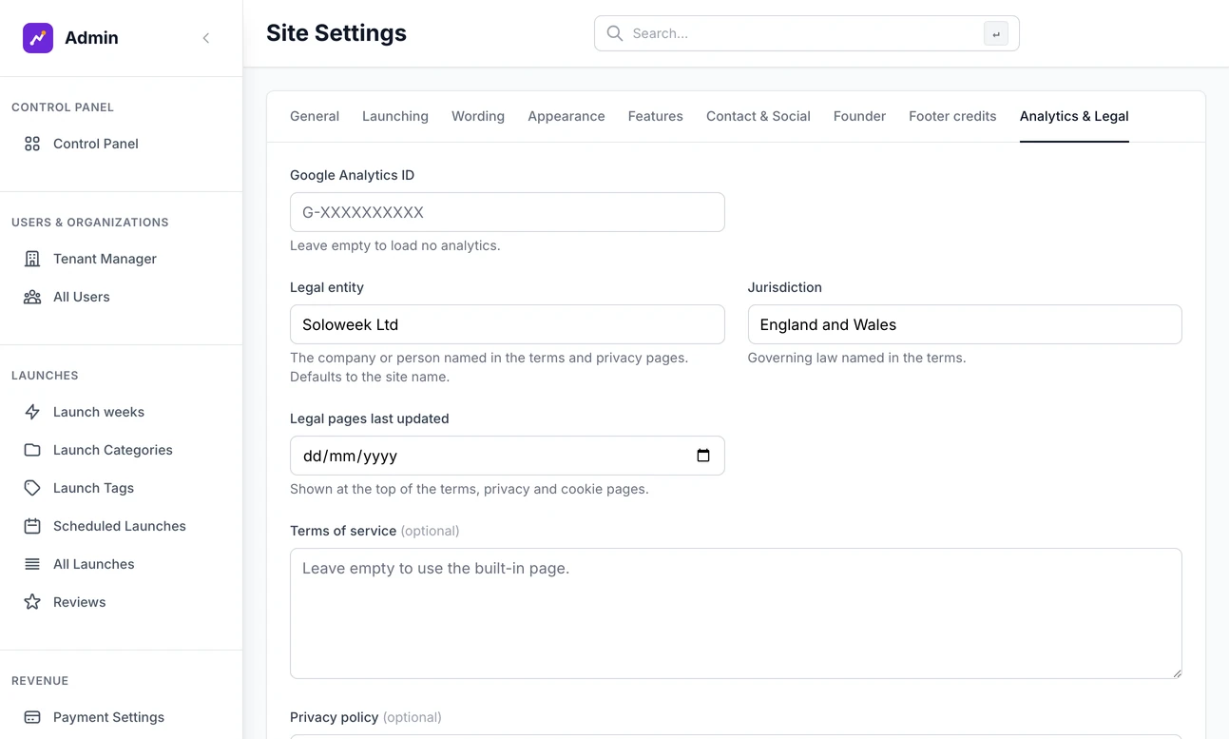Switch to Contact & Social tab
1229x739 pixels.
(759, 116)
